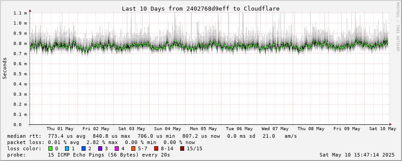Click the '21.0 am/s' value

click(280, 136)
